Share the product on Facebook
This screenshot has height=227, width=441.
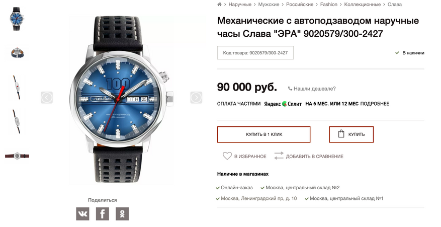click(x=103, y=214)
